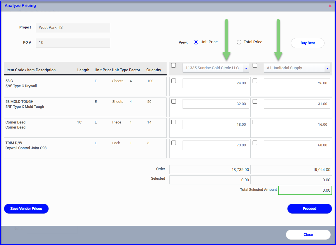Image resolution: width=336 pixels, height=245 pixels.
Task: Click the Length column header
Action: (83, 70)
